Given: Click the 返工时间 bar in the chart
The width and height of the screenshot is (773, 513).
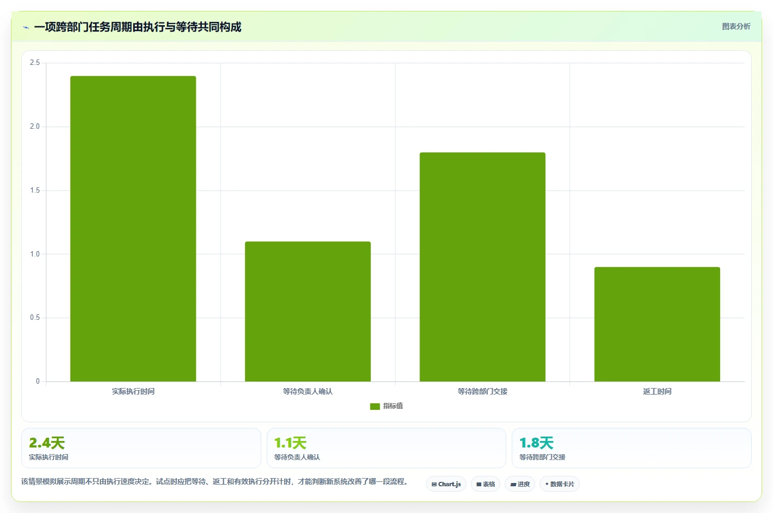Looking at the screenshot, I should (x=657, y=324).
